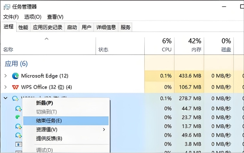
Task: Expand the WPS Office process group
Action: [6, 87]
